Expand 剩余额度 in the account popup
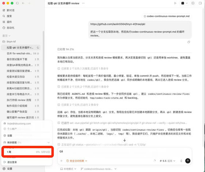205x172 pixels. click(x=27, y=143)
